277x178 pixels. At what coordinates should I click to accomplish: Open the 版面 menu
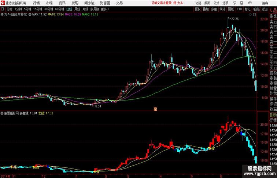[x=207, y=3]
